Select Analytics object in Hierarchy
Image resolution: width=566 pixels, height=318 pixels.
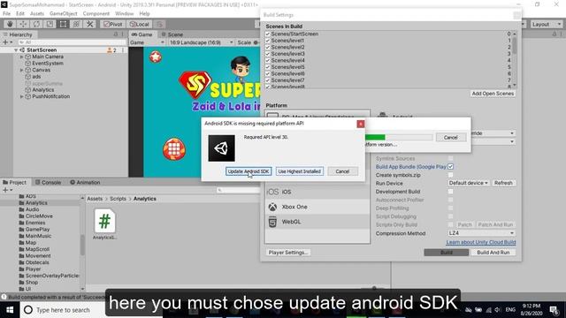(43, 90)
